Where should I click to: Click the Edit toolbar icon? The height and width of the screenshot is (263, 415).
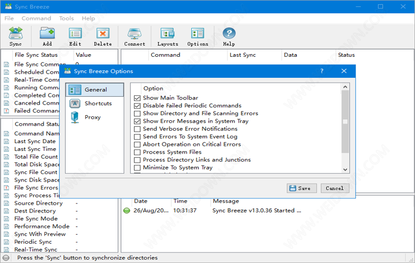point(75,37)
